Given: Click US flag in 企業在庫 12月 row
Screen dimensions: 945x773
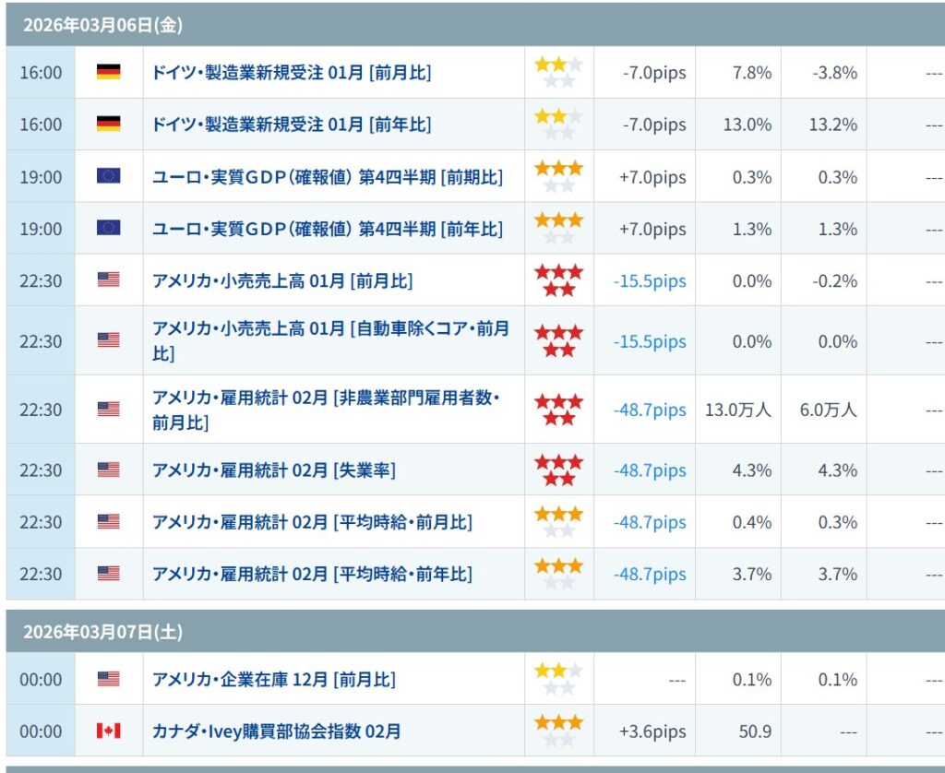Looking at the screenshot, I should (x=108, y=680).
